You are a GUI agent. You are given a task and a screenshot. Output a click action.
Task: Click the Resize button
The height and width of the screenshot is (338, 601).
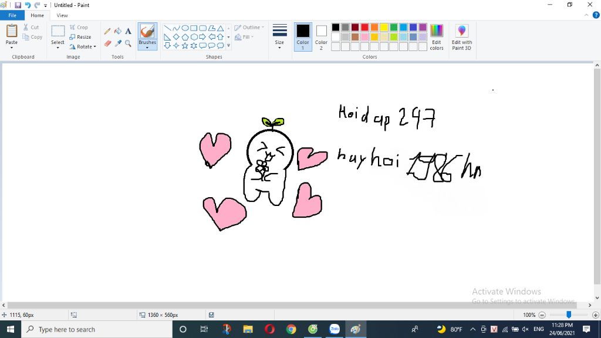pos(80,37)
